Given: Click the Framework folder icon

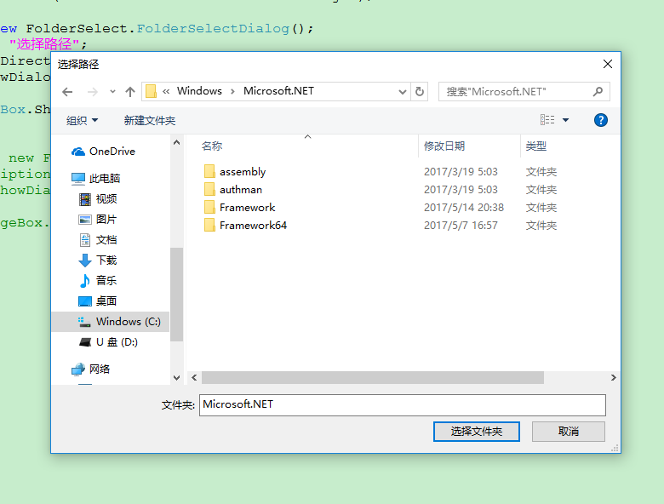Looking at the screenshot, I should [x=209, y=207].
